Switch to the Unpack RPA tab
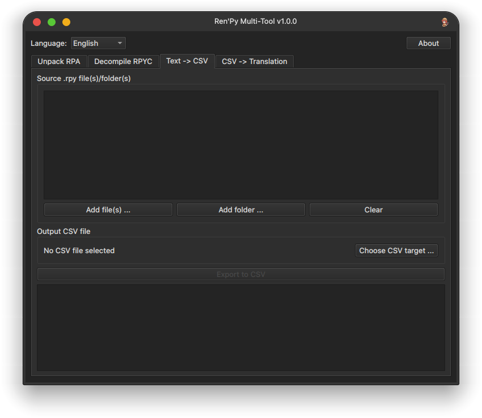The height and width of the screenshot is (418, 482). 59,61
